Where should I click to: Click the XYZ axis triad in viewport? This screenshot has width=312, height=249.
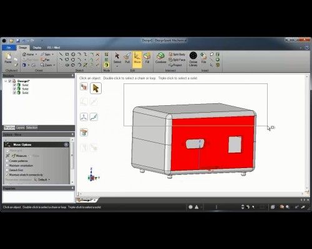92,175
